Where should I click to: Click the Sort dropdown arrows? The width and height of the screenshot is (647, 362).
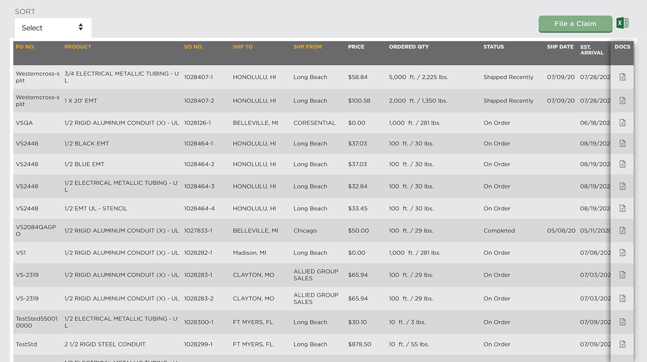tap(80, 27)
